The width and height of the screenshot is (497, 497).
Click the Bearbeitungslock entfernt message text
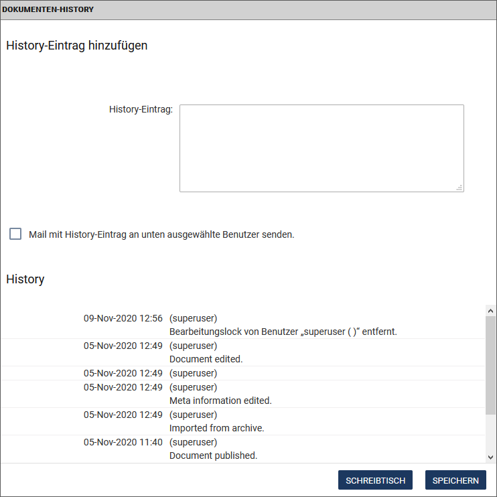point(283,332)
